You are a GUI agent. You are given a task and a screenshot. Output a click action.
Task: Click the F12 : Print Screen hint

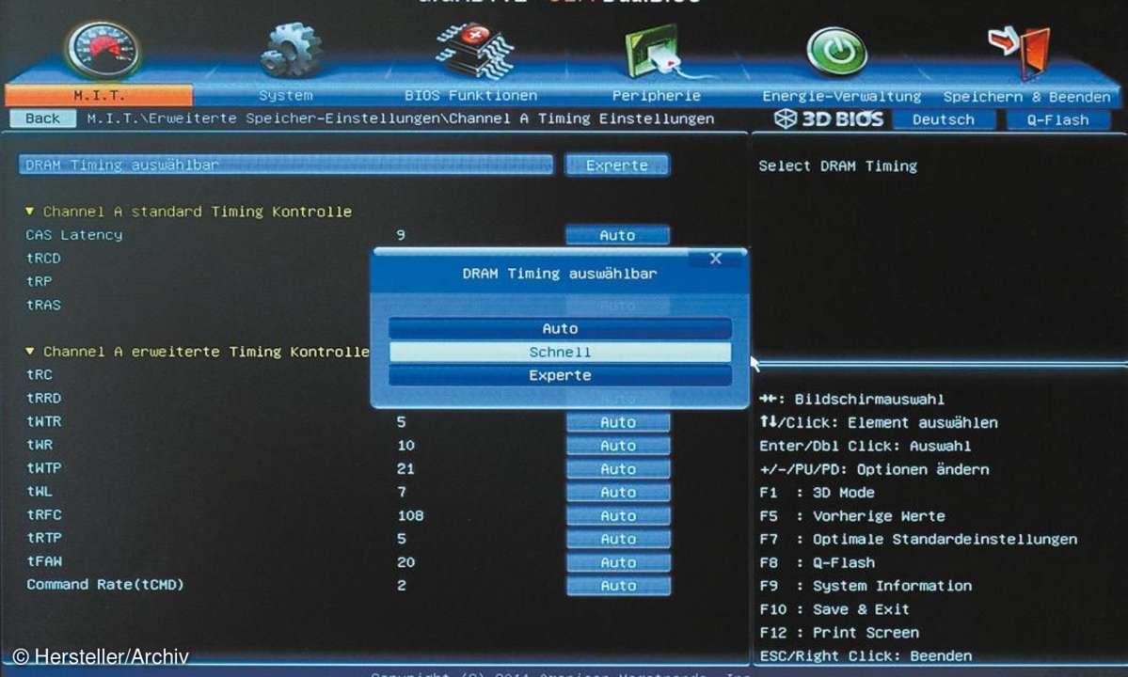click(839, 633)
